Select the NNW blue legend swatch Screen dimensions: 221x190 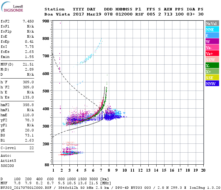(212, 84)
